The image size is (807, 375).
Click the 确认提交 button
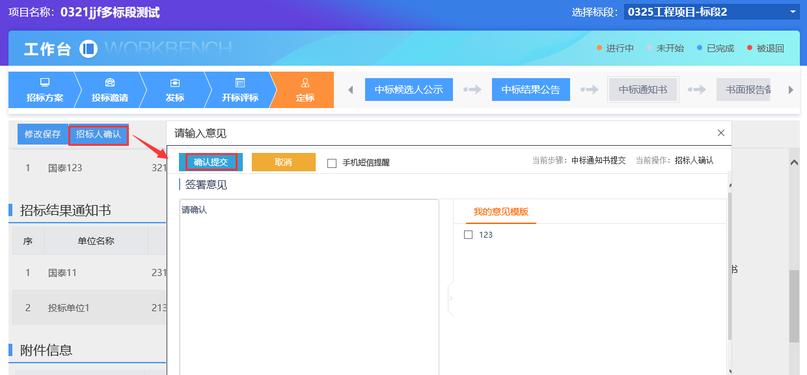(211, 162)
